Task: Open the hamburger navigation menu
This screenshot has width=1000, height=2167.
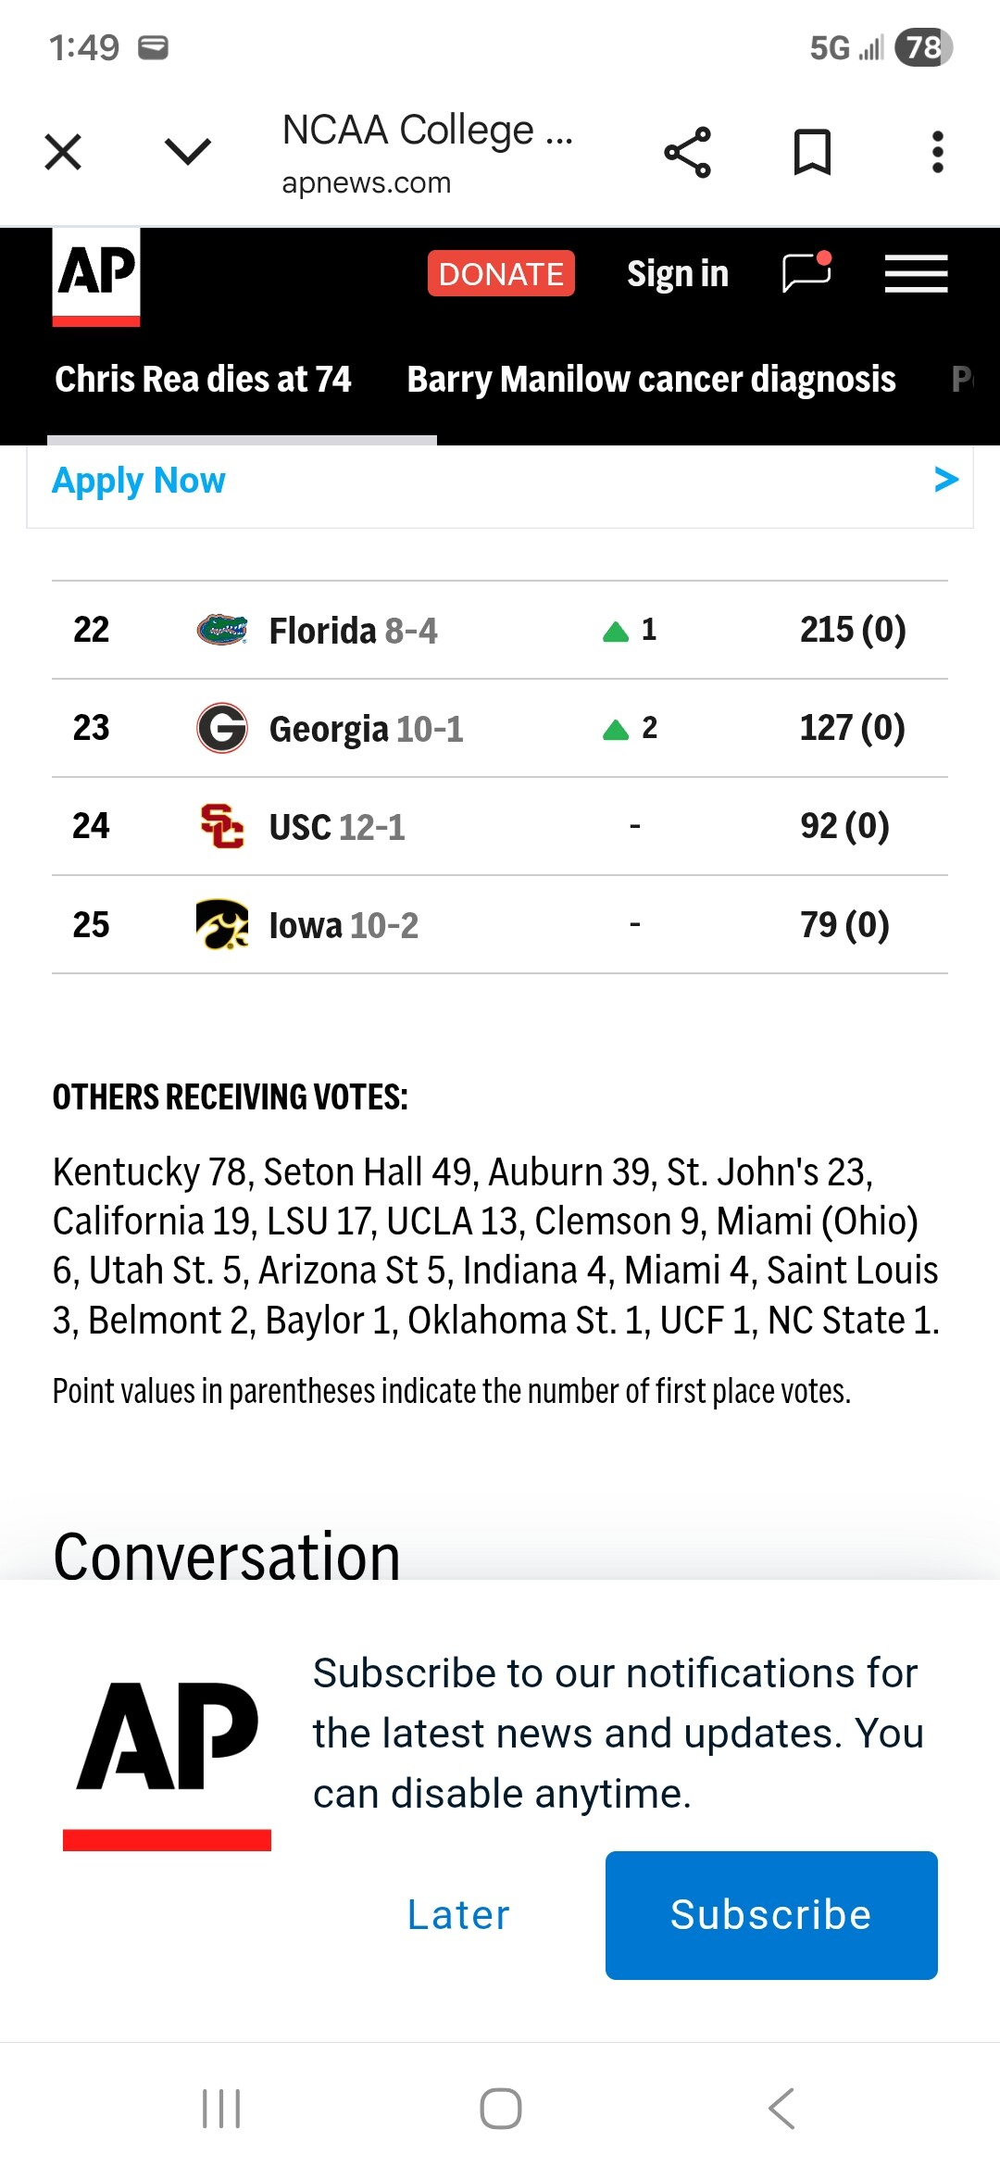Action: pyautogui.click(x=916, y=274)
